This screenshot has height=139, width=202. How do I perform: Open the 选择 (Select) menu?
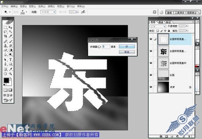[41, 6]
